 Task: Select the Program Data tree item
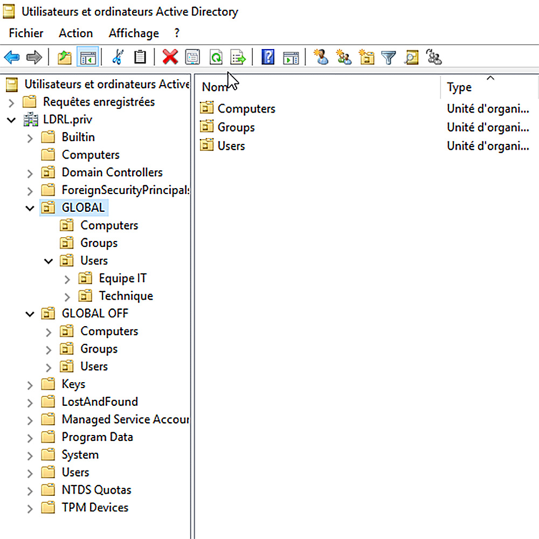point(97,437)
